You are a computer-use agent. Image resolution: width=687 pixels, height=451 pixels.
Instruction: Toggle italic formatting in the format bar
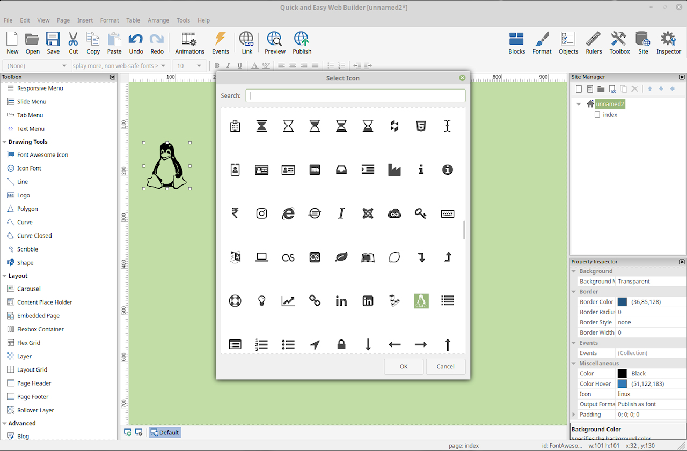(x=228, y=66)
